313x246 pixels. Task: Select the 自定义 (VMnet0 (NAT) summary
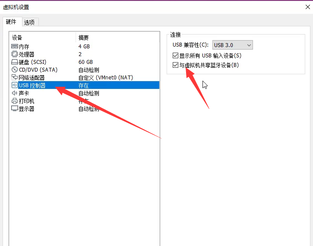coord(105,78)
